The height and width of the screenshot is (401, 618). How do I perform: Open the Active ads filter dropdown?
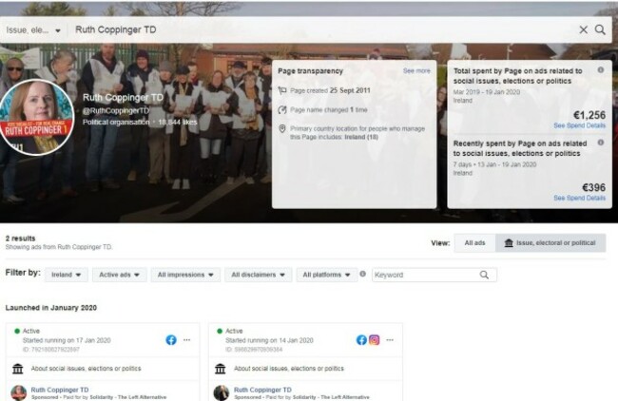120,275
